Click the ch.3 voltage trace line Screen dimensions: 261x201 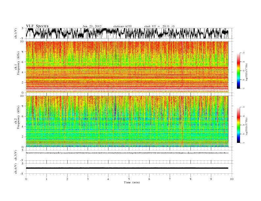click(x=127, y=153)
